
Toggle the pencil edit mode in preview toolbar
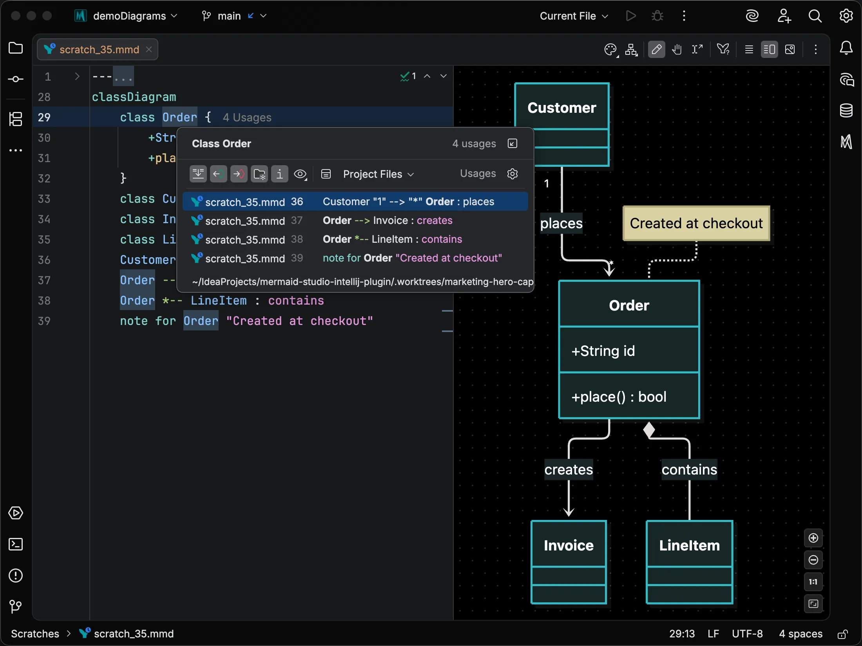pyautogui.click(x=656, y=50)
